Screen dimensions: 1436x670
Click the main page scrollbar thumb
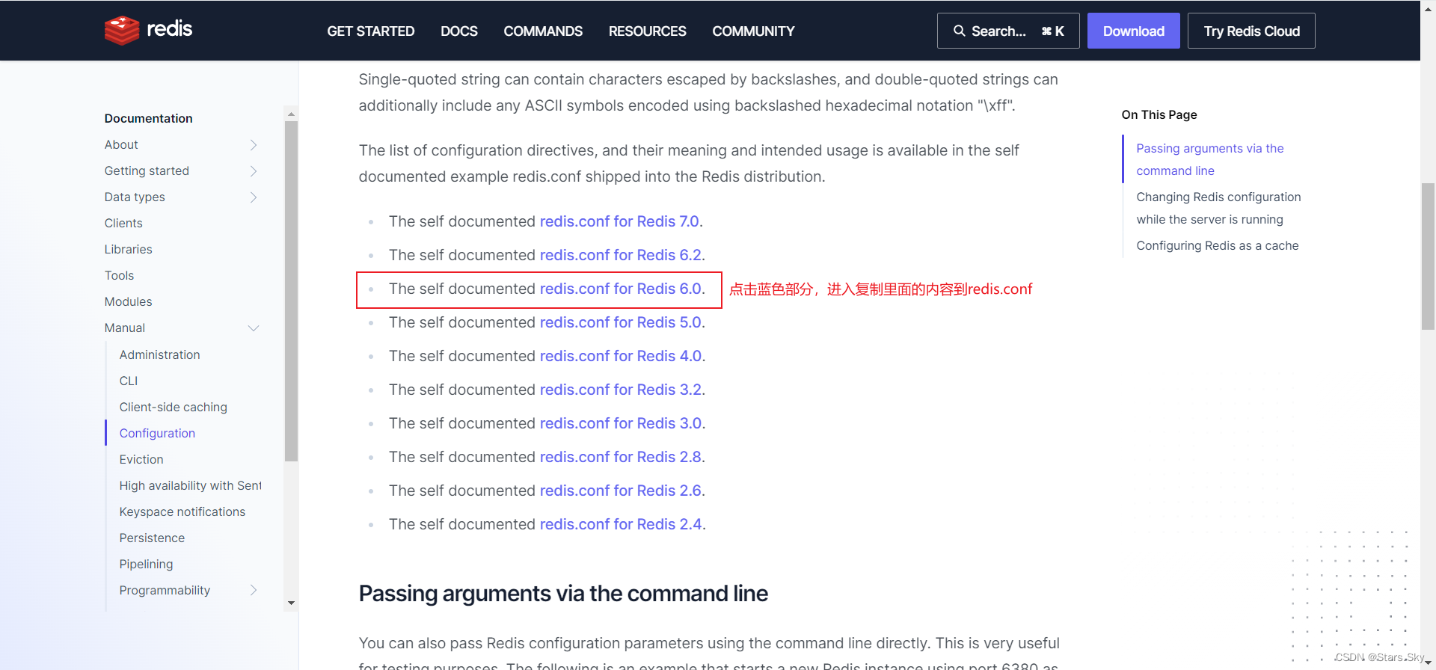(x=1428, y=256)
